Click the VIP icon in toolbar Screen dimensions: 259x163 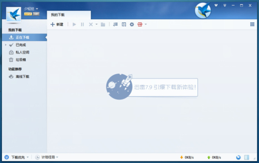coord(140,24)
